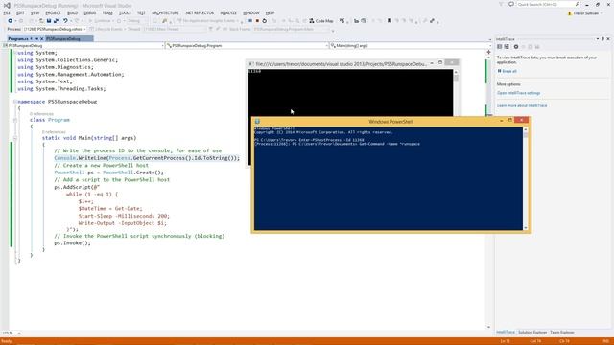
Task: Open the EDIT menu
Action: click(20, 12)
